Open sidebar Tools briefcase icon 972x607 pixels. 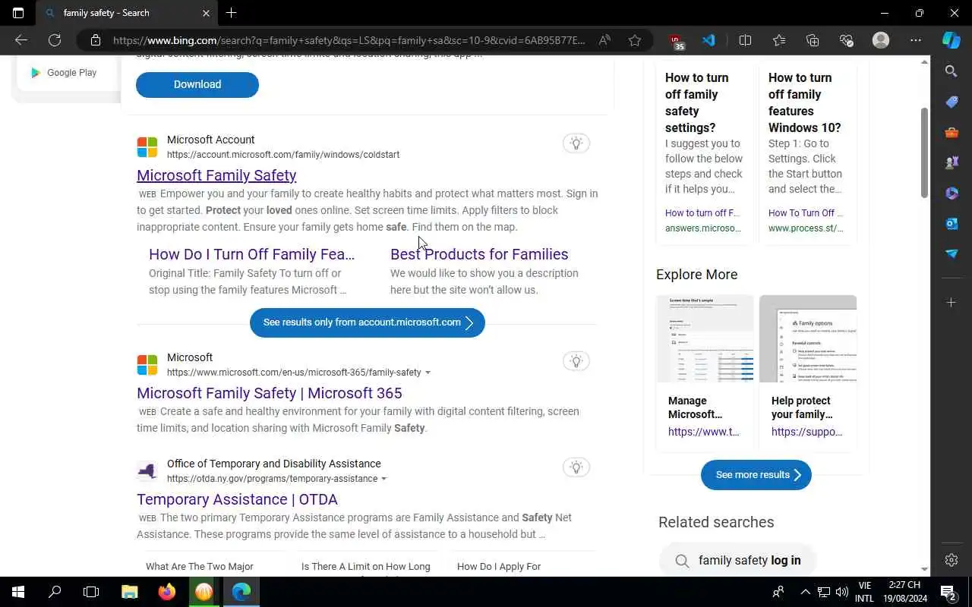coord(951,133)
